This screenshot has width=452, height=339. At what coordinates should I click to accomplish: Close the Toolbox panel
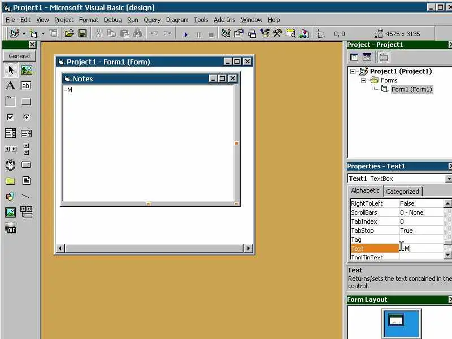click(32, 45)
